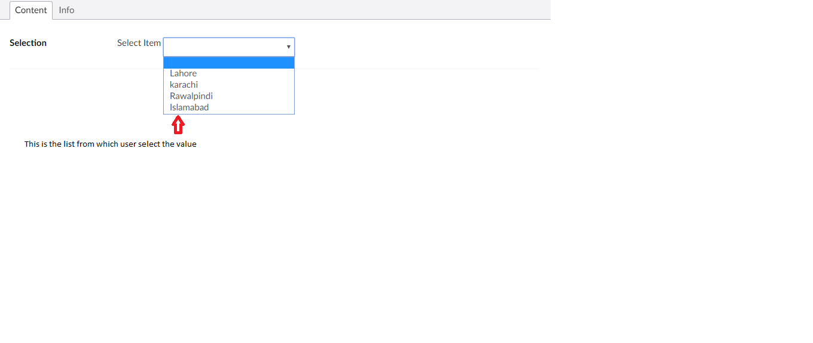The width and height of the screenshot is (813, 343).
Task: Click the gray tab strip beside Info
Action: tap(299, 10)
